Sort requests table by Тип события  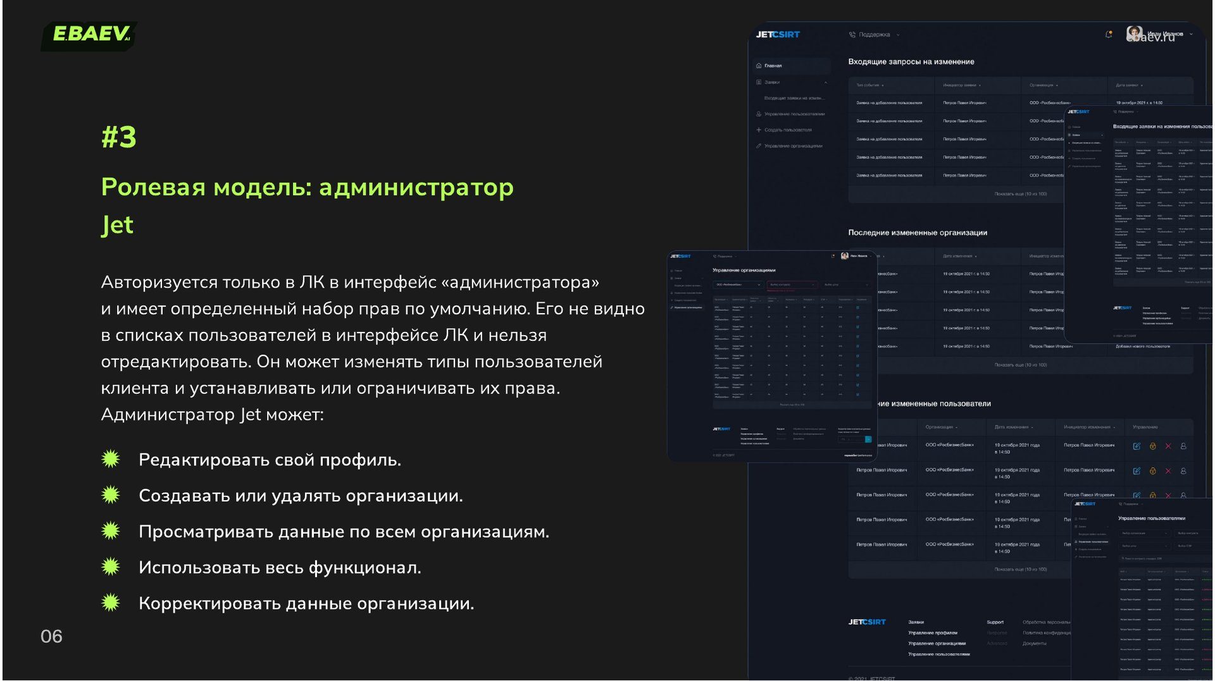(x=870, y=85)
